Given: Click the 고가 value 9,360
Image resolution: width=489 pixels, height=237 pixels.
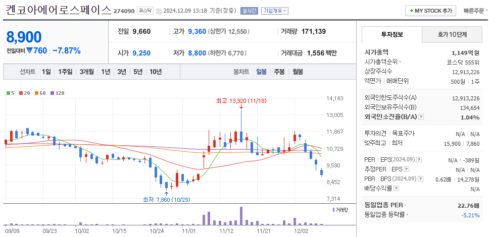Looking at the screenshot, I should click(x=197, y=31).
